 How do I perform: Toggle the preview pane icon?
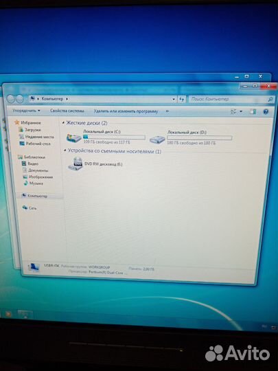253,111
